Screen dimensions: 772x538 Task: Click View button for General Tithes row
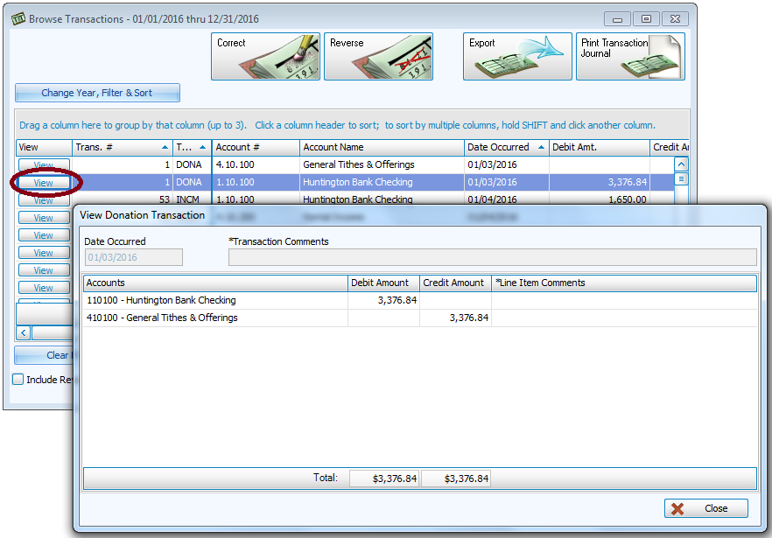click(x=44, y=165)
